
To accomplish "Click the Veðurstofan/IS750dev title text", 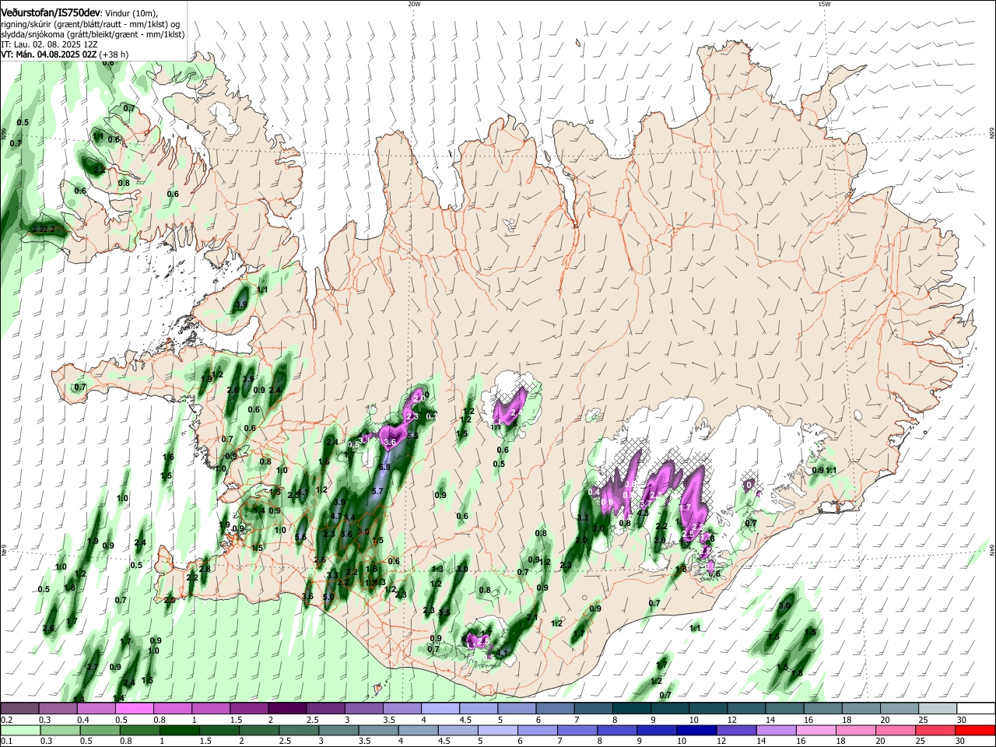I will click(x=50, y=12).
